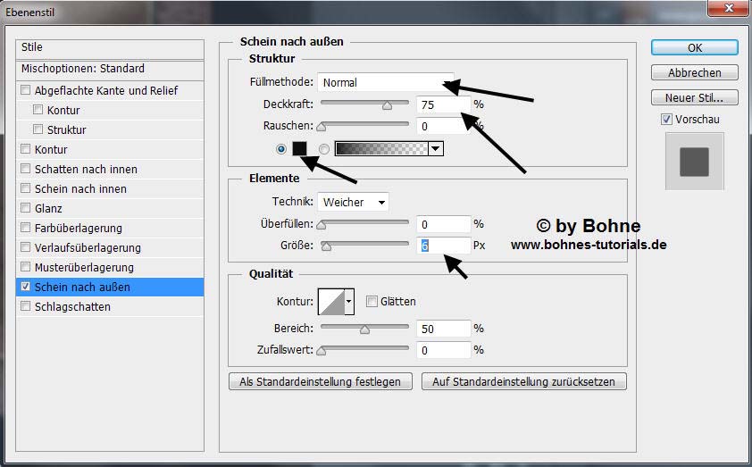752x467 pixels.
Task: Open the gradient picker dropdown arrow
Action: 435,149
